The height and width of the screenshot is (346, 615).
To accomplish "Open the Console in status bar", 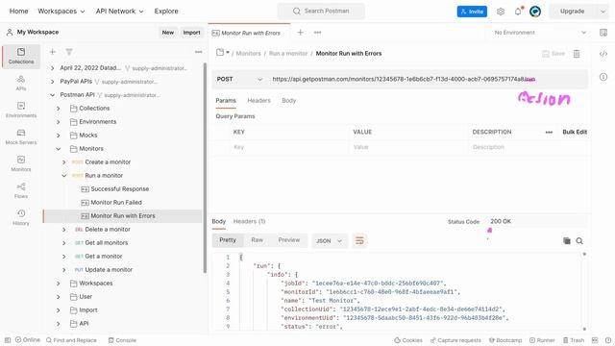I will (x=122, y=340).
